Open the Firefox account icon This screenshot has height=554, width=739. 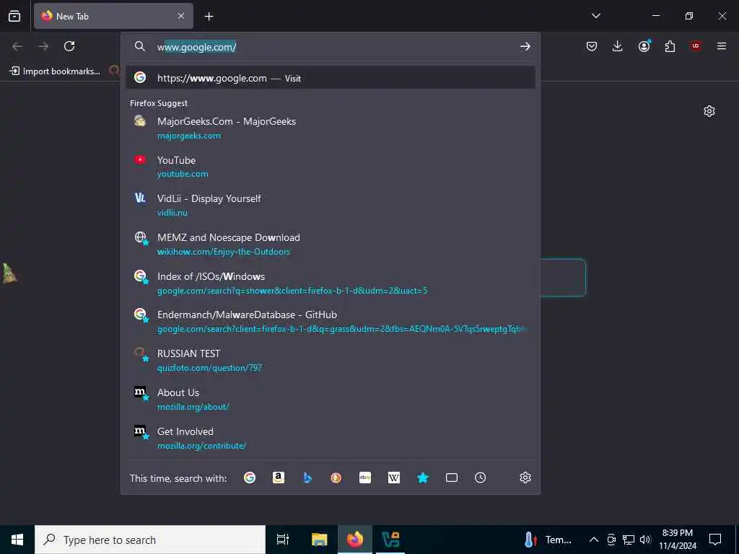[x=644, y=46]
